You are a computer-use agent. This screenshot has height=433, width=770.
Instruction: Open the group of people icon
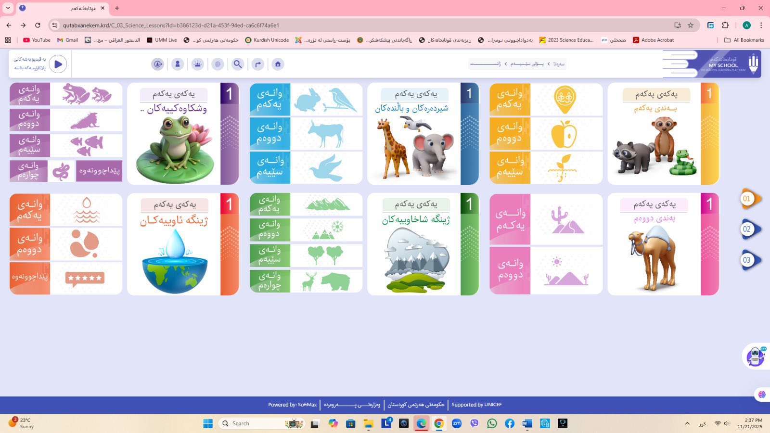pos(198,64)
